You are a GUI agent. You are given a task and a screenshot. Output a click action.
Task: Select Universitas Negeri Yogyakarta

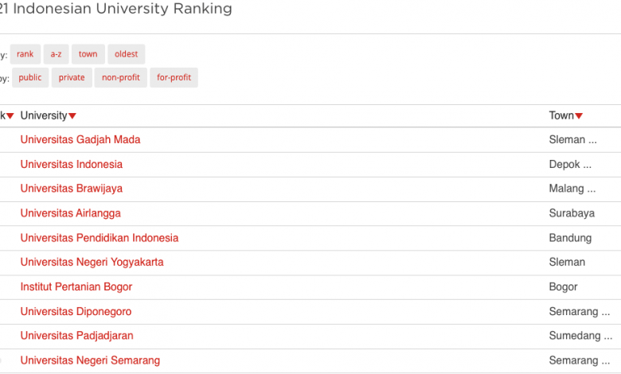click(92, 262)
